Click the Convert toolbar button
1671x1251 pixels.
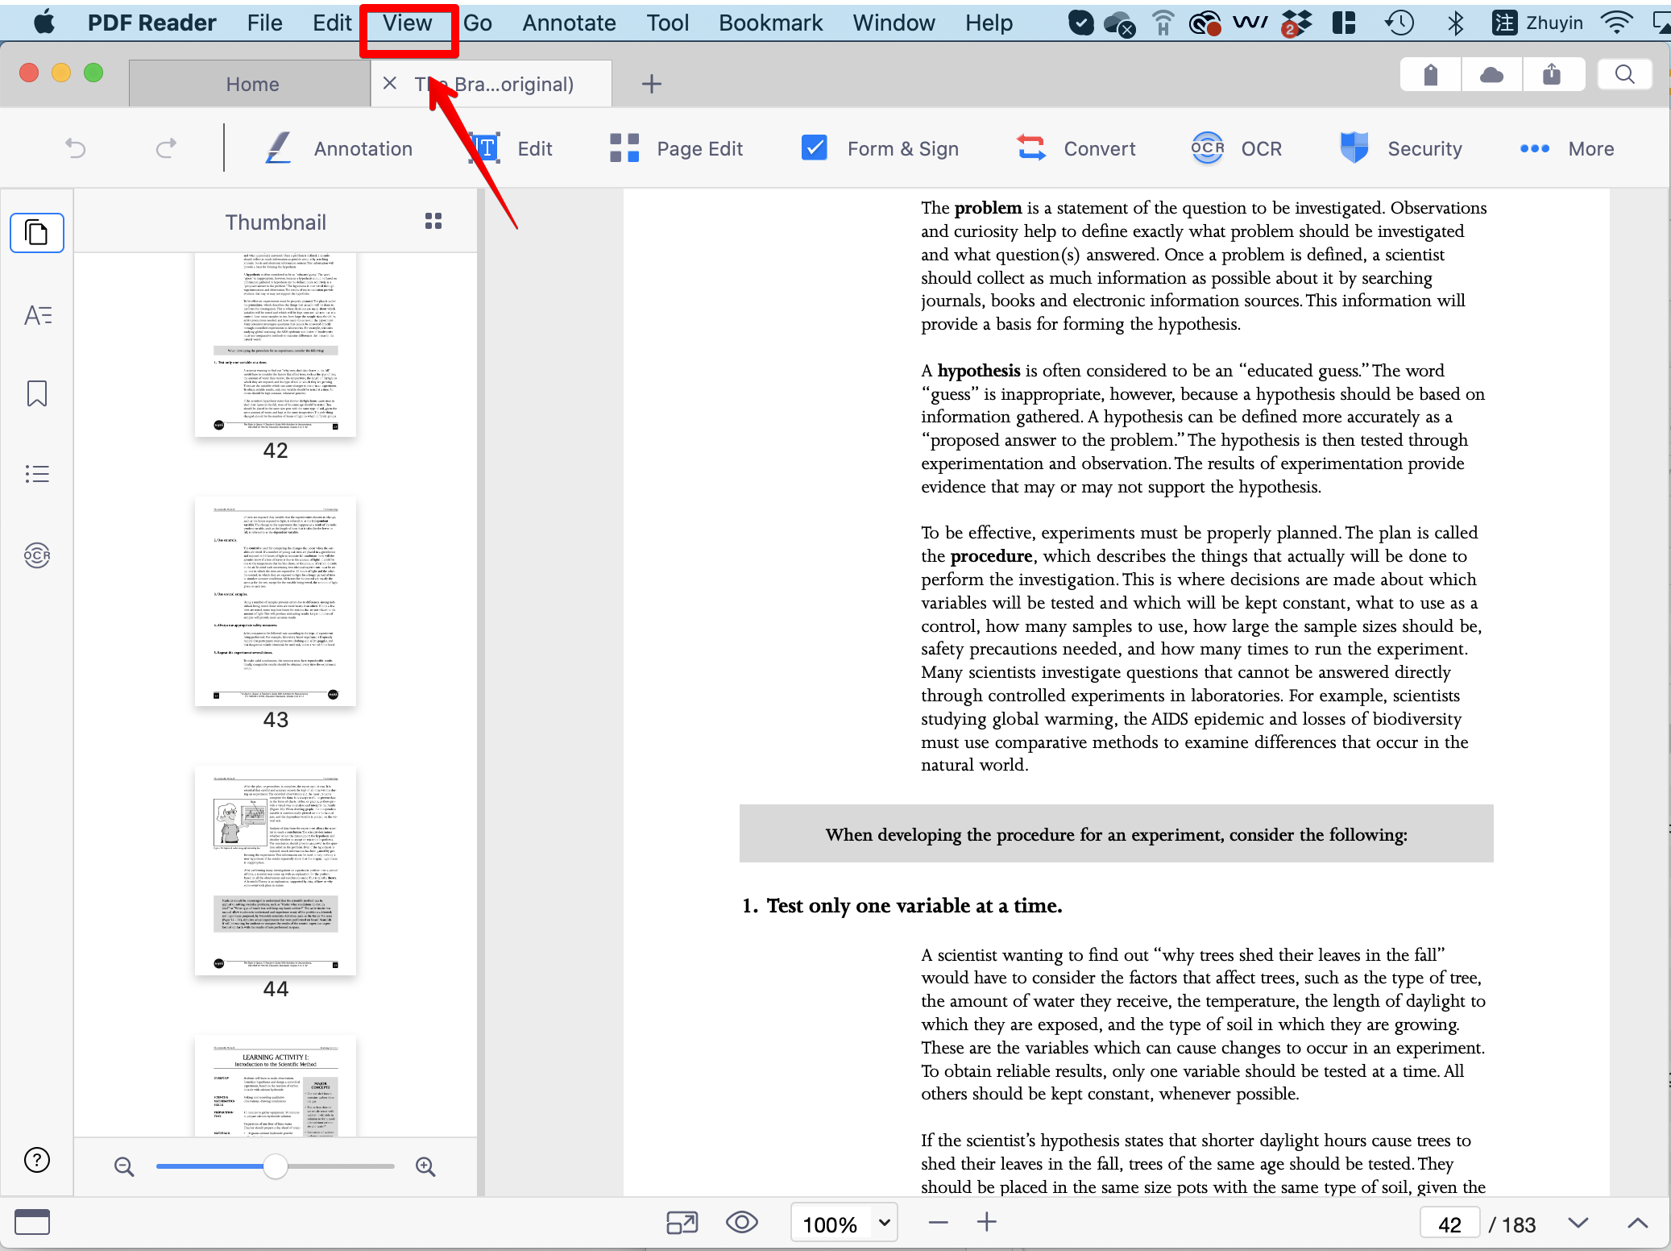click(x=1076, y=149)
